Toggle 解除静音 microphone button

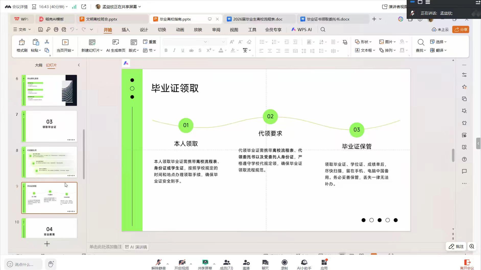158,264
